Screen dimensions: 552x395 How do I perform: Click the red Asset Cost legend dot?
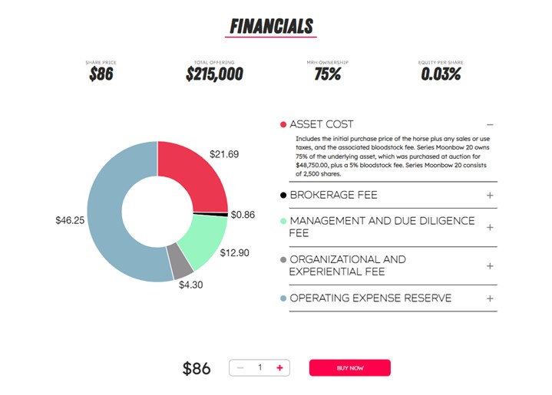[283, 124]
